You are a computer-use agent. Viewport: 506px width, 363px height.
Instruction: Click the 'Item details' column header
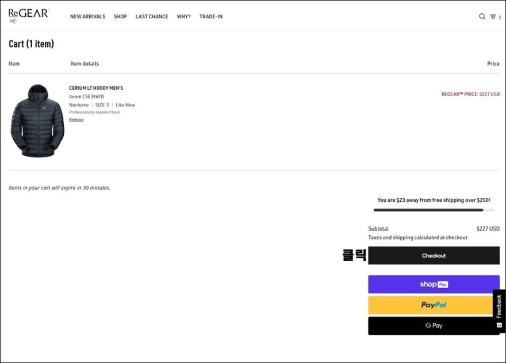[85, 64]
